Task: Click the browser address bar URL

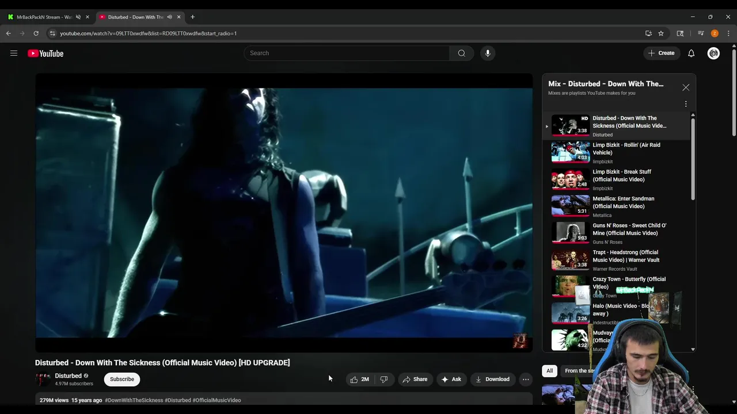Action: click(x=149, y=33)
